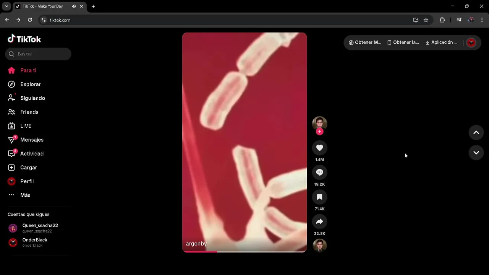The height and width of the screenshot is (275, 489).
Task: Save video with bookmark icon
Action: [320, 197]
